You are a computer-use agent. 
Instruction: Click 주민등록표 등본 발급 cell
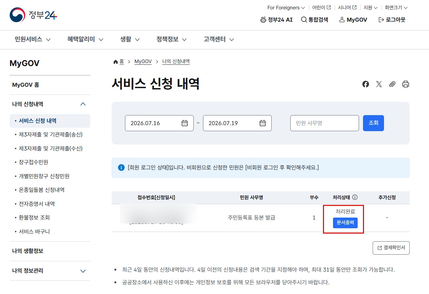(x=252, y=218)
